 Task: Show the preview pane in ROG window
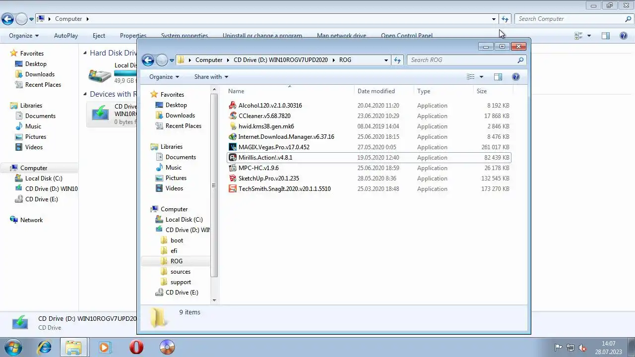498,77
